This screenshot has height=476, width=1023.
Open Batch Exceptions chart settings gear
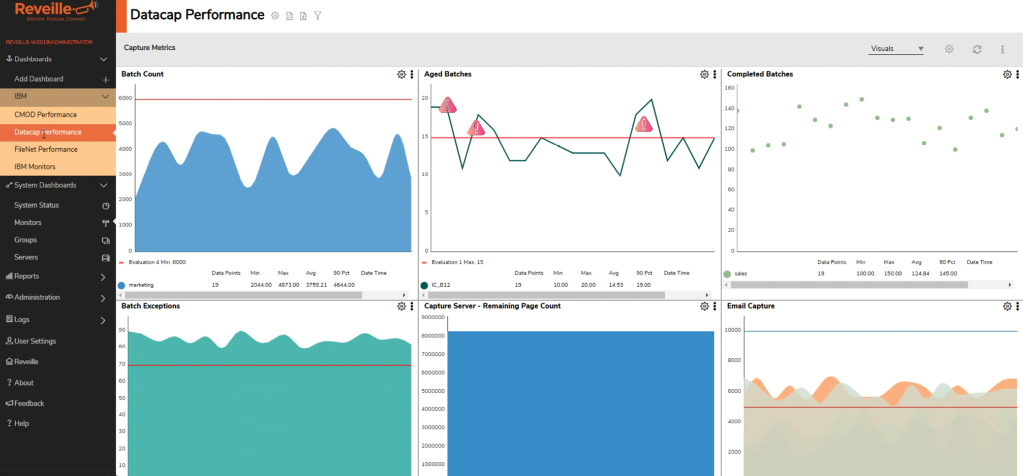pyautogui.click(x=401, y=307)
